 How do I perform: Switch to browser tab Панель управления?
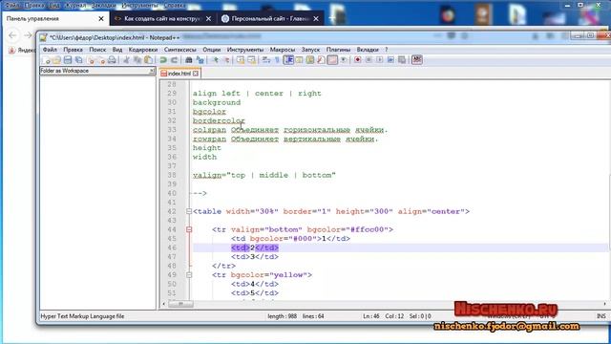[55, 19]
